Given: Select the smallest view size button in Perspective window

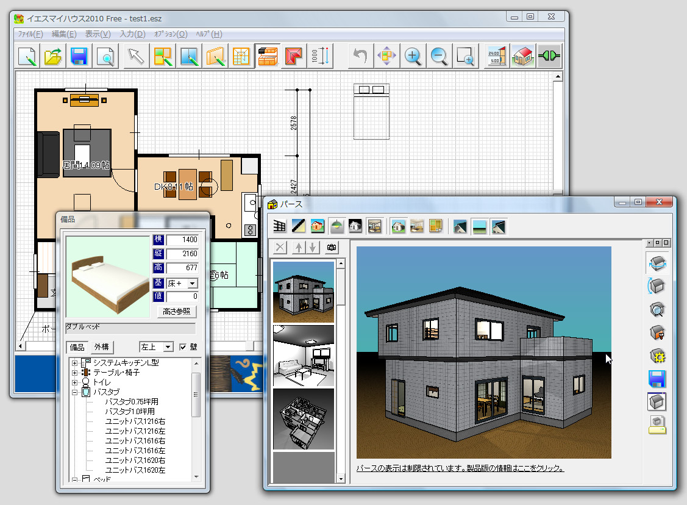Looking at the screenshot, I should click(650, 243).
